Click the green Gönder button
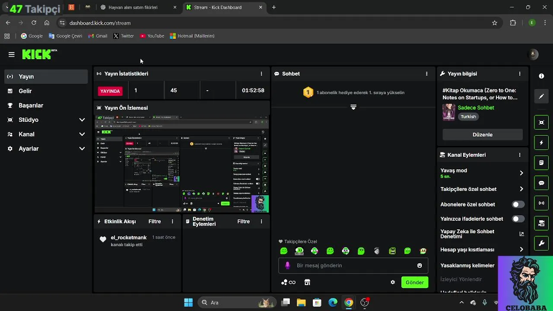Viewport: 553px width, 311px height. [x=415, y=282]
